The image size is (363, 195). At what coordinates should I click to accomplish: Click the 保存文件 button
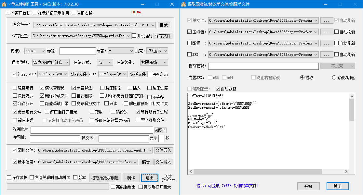(x=163, y=36)
